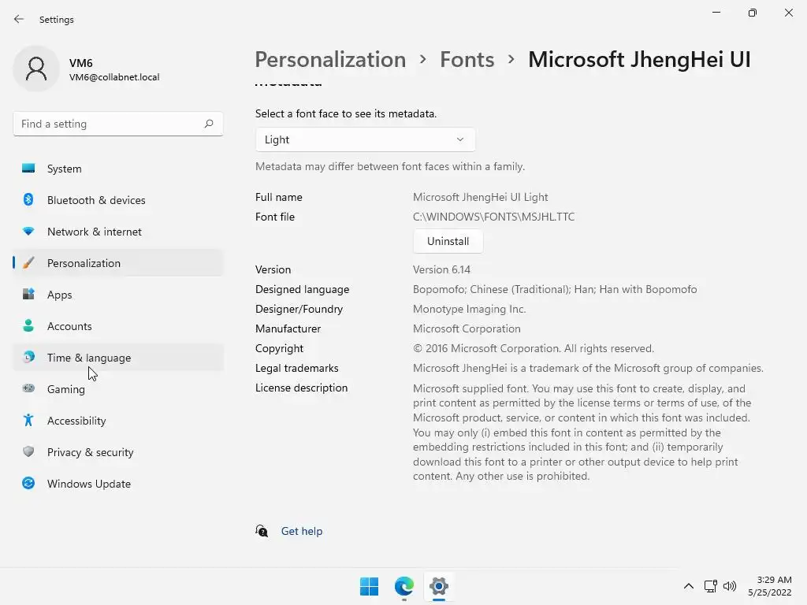Image resolution: width=807 pixels, height=605 pixels.
Task: Type in the Find a setting box
Action: pyautogui.click(x=108, y=124)
